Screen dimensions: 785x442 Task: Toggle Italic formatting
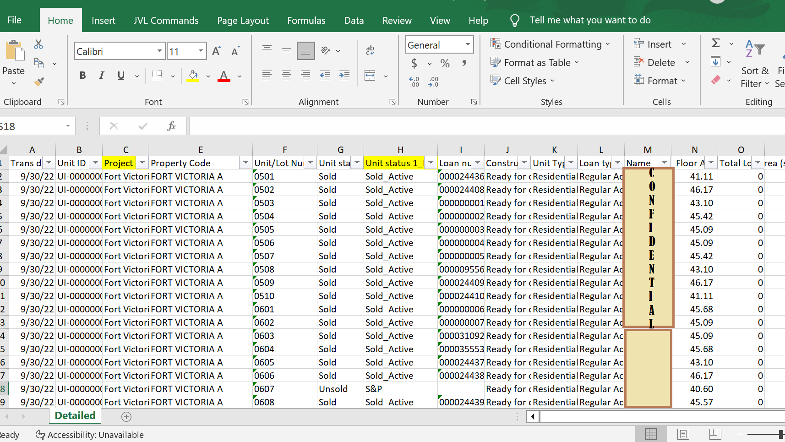[102, 76]
